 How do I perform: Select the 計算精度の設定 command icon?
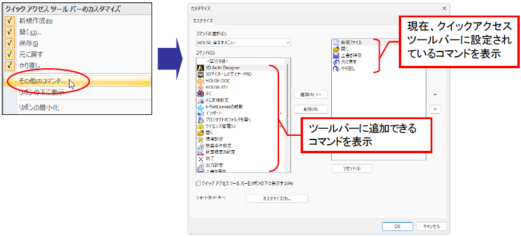click(201, 152)
